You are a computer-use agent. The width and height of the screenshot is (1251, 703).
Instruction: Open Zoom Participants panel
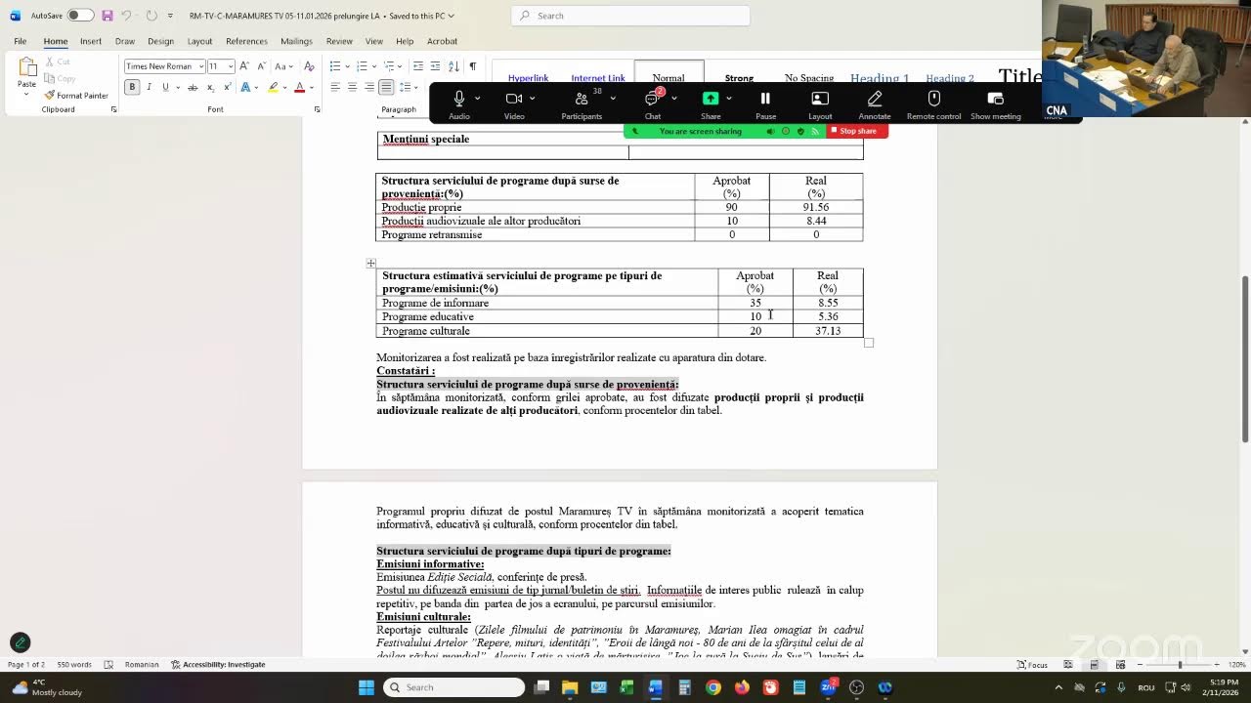tap(582, 103)
